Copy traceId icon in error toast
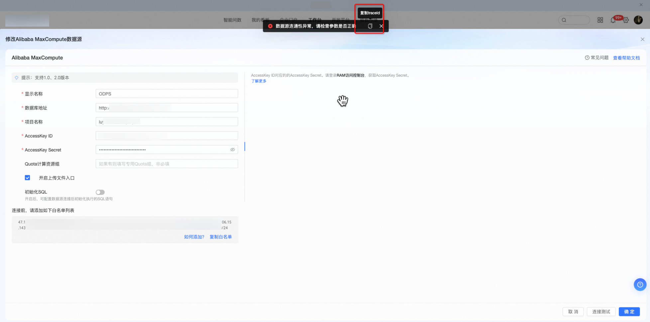The height and width of the screenshot is (322, 650). (370, 26)
